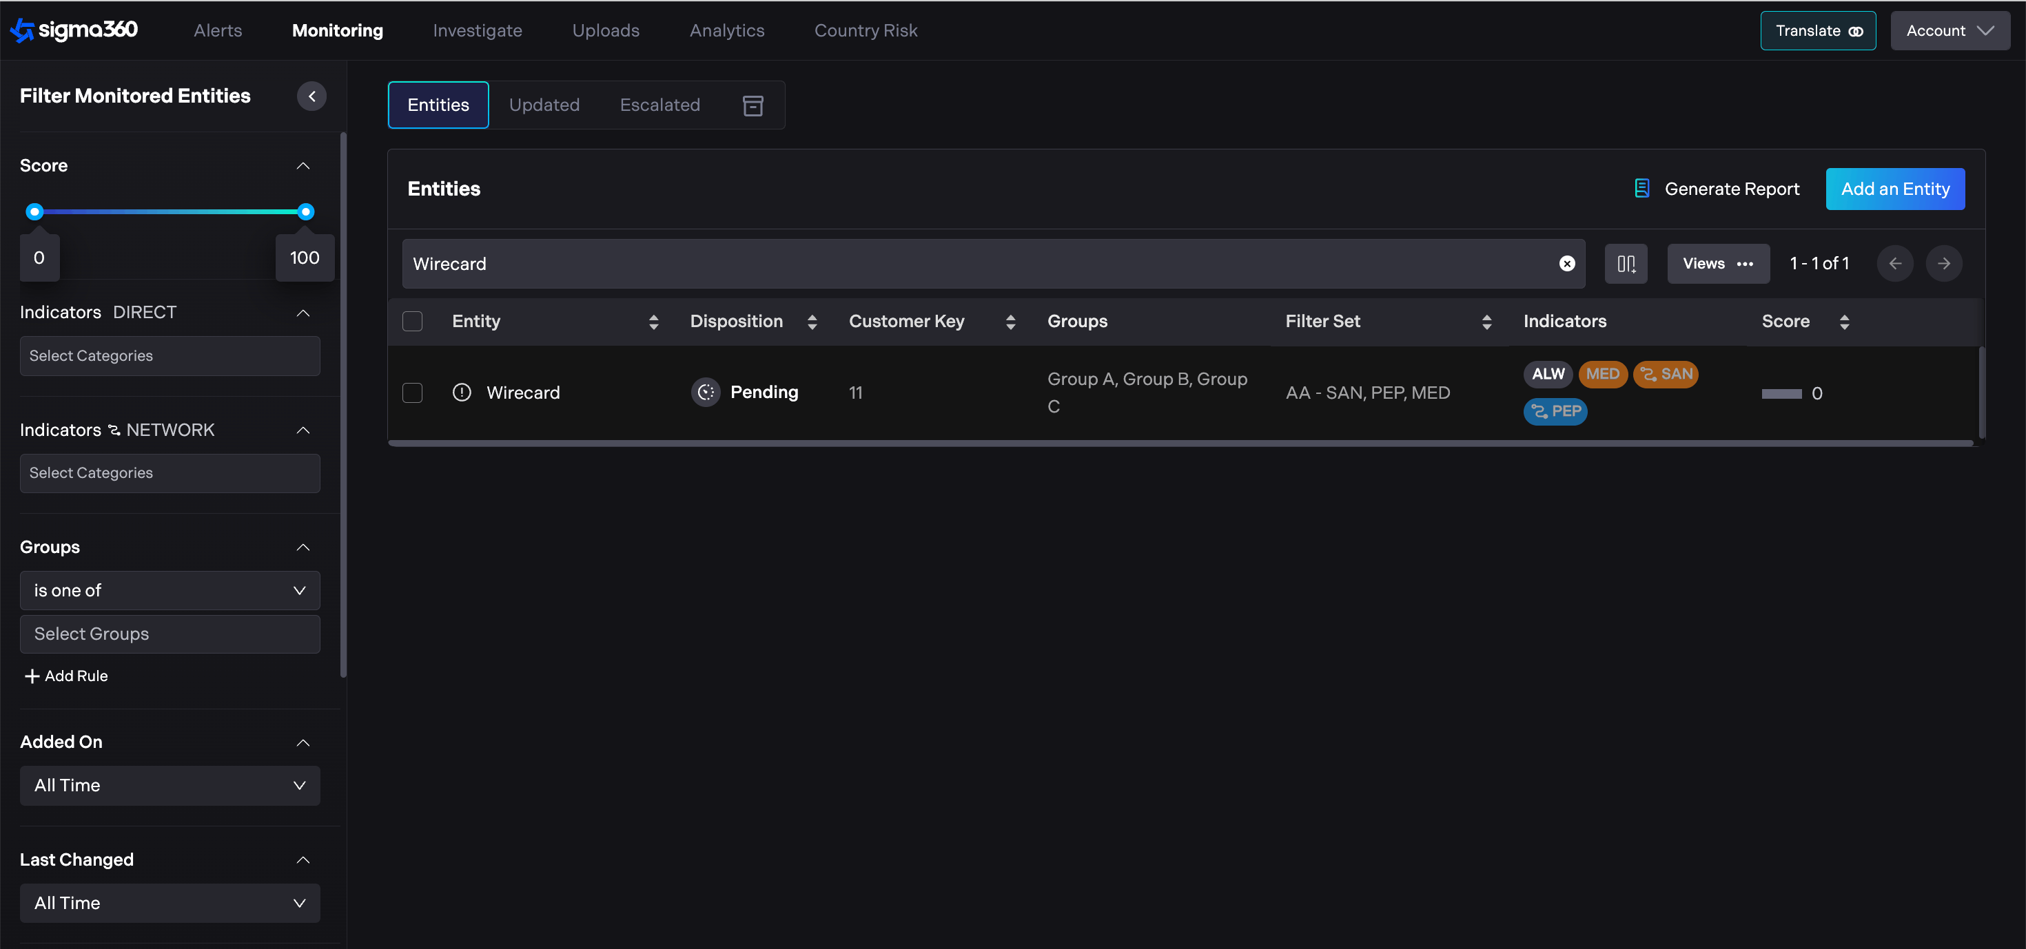Go to next results page arrow
Image resolution: width=2026 pixels, height=949 pixels.
click(1943, 263)
